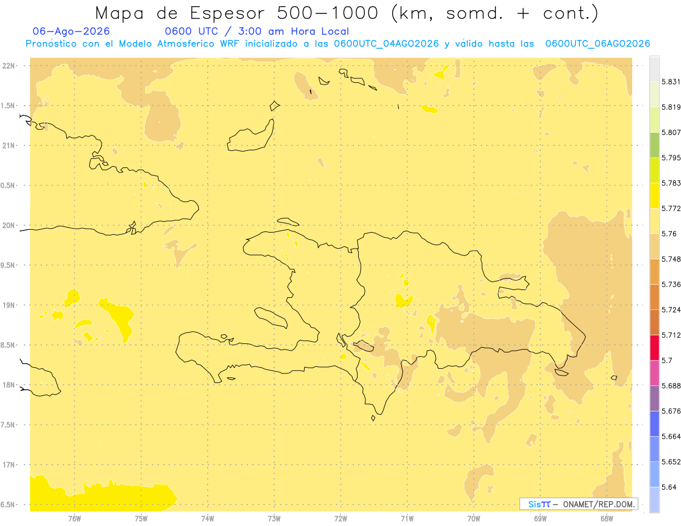Image resolution: width=681 pixels, height=526 pixels.
Task: Click colorbar value '5.7'
Action: pyautogui.click(x=667, y=360)
